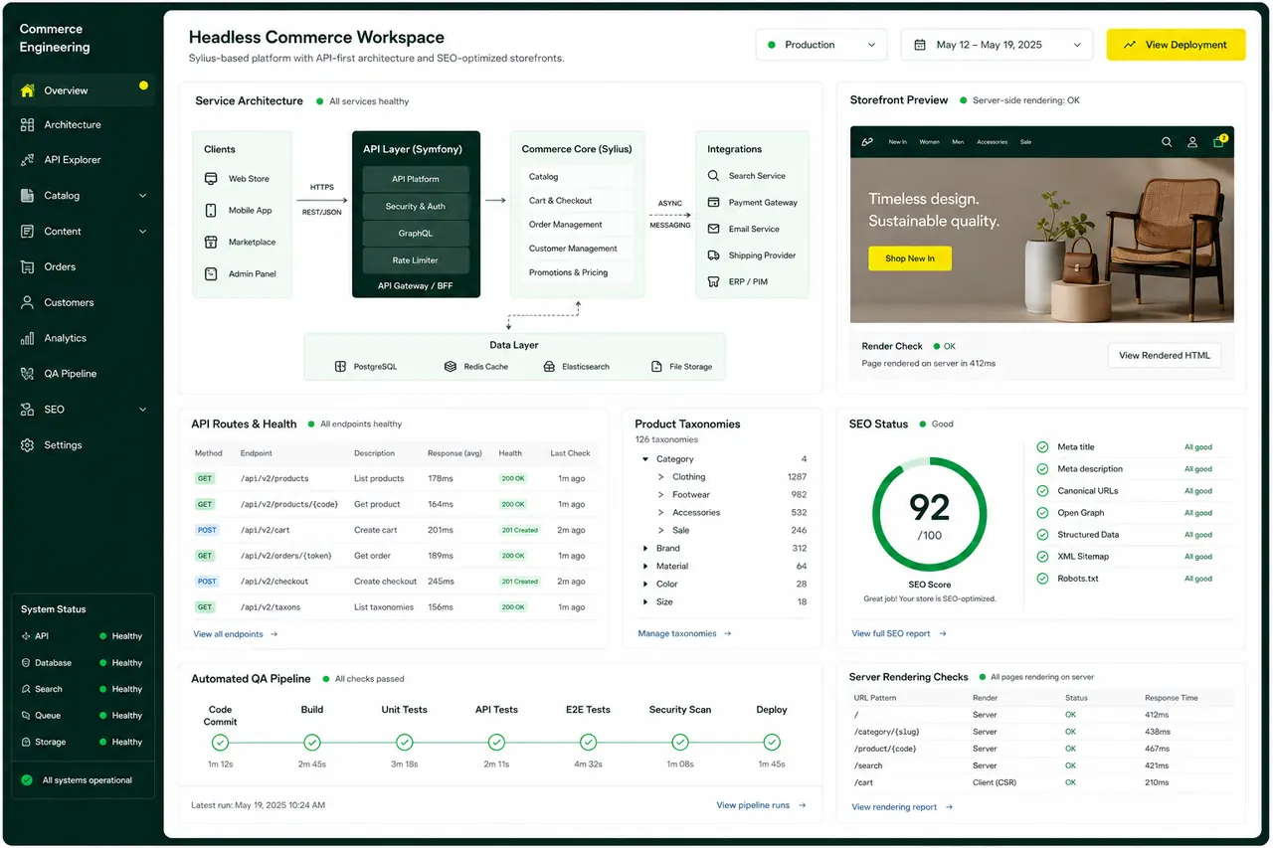The height and width of the screenshot is (848, 1273).
Task: Click the View Deployment button
Action: pyautogui.click(x=1176, y=45)
